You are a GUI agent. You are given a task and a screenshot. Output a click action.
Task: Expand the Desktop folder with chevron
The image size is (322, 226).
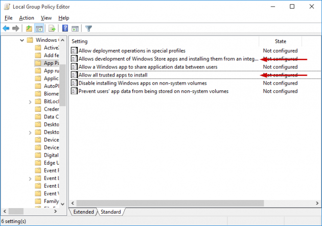[x=30, y=133]
